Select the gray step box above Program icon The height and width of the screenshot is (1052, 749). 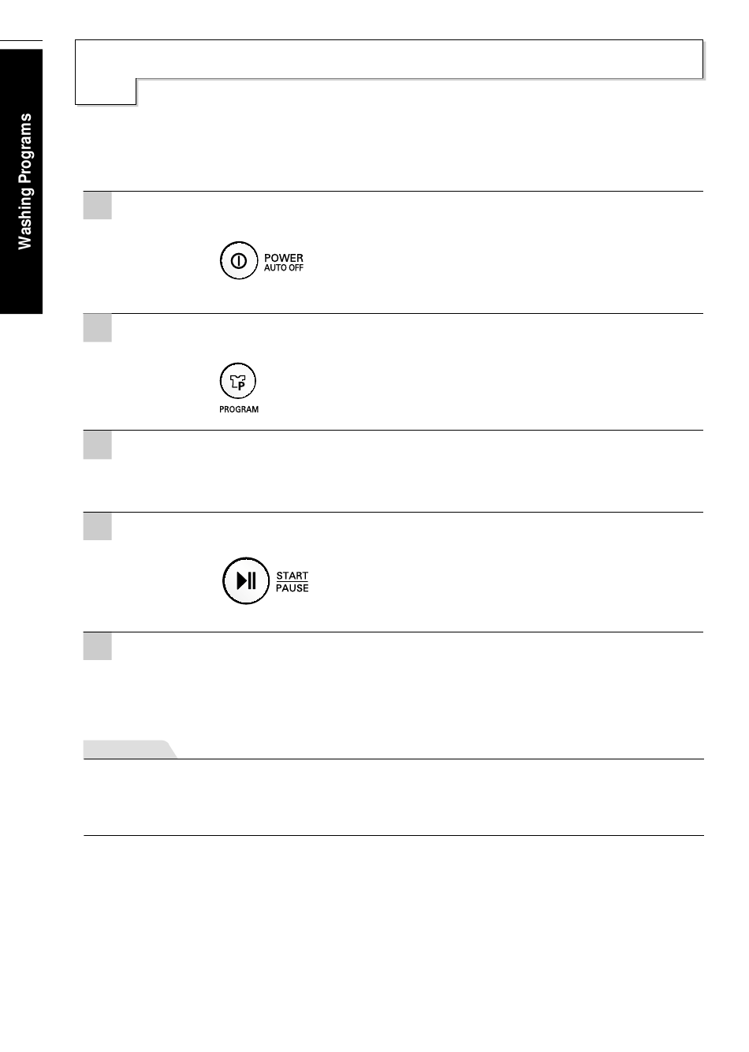tap(98, 328)
